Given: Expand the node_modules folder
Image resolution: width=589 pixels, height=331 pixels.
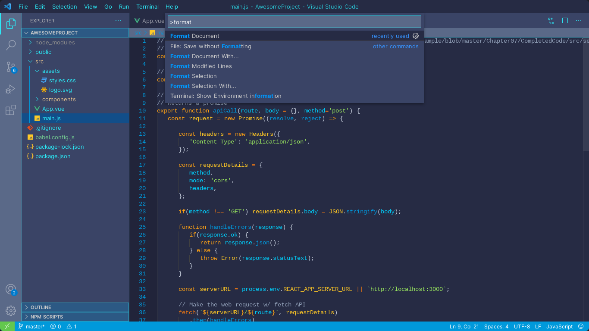Looking at the screenshot, I should point(75,42).
